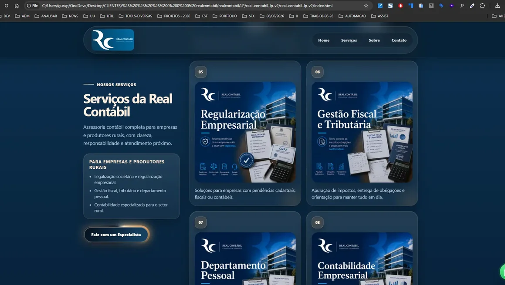The height and width of the screenshot is (285, 505).
Task: Open the 06/06/2026 bookmarks folder
Action: point(272,16)
